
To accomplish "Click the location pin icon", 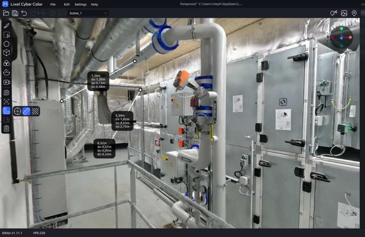I will (354, 13).
